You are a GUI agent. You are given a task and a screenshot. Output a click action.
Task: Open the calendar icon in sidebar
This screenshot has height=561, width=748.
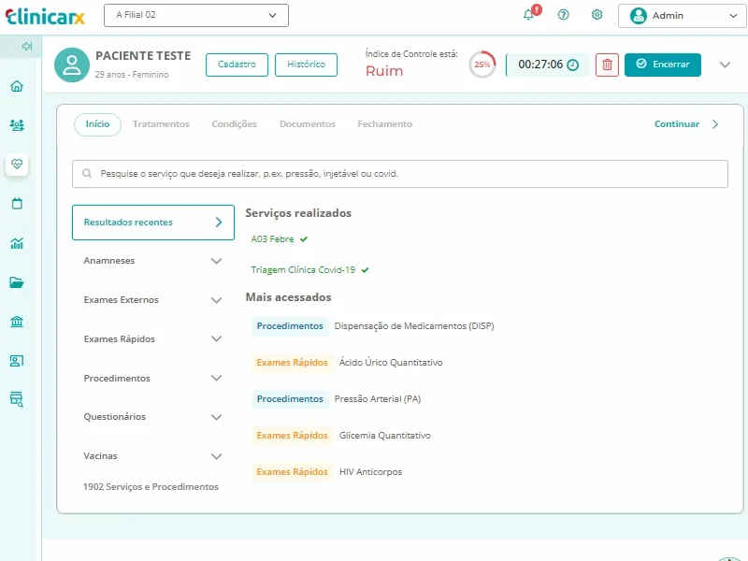point(17,204)
